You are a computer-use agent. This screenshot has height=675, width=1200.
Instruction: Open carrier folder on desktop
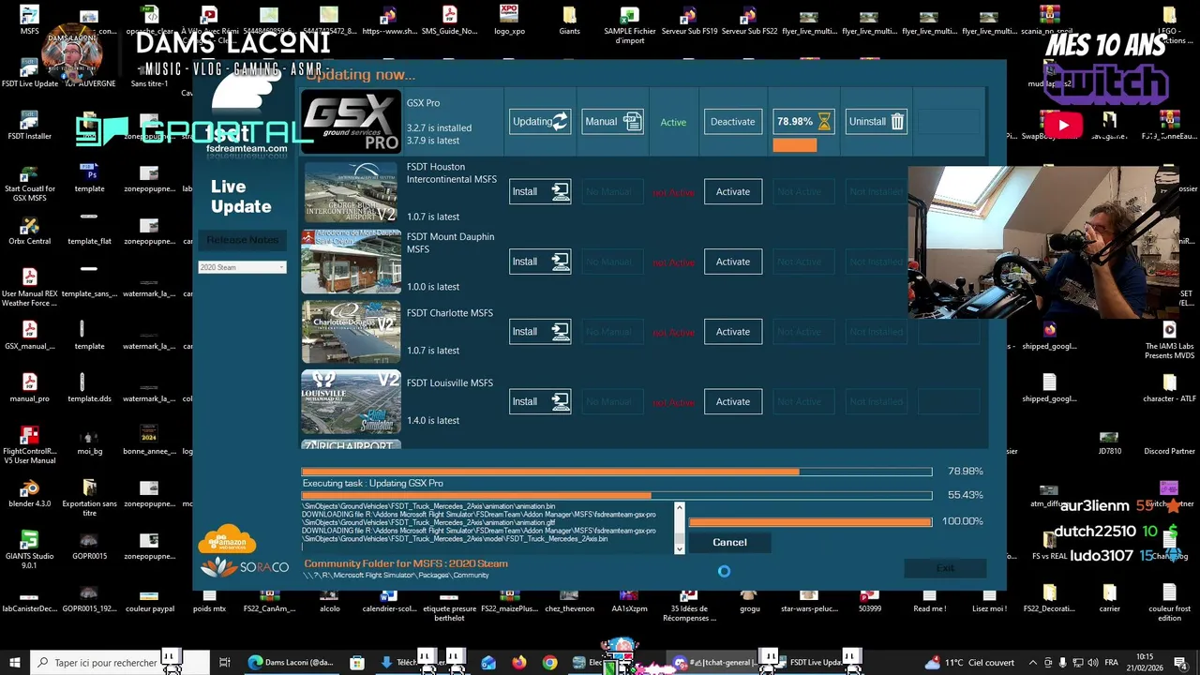pos(1109,598)
